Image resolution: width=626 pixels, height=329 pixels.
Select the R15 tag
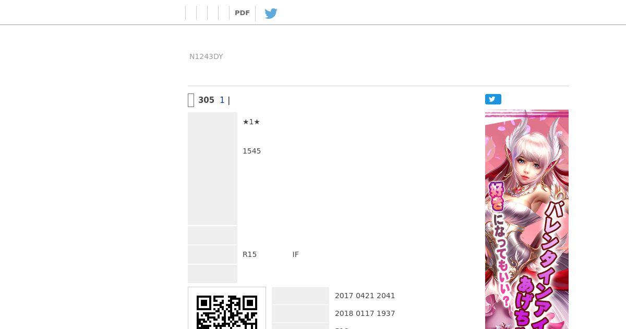point(249,254)
